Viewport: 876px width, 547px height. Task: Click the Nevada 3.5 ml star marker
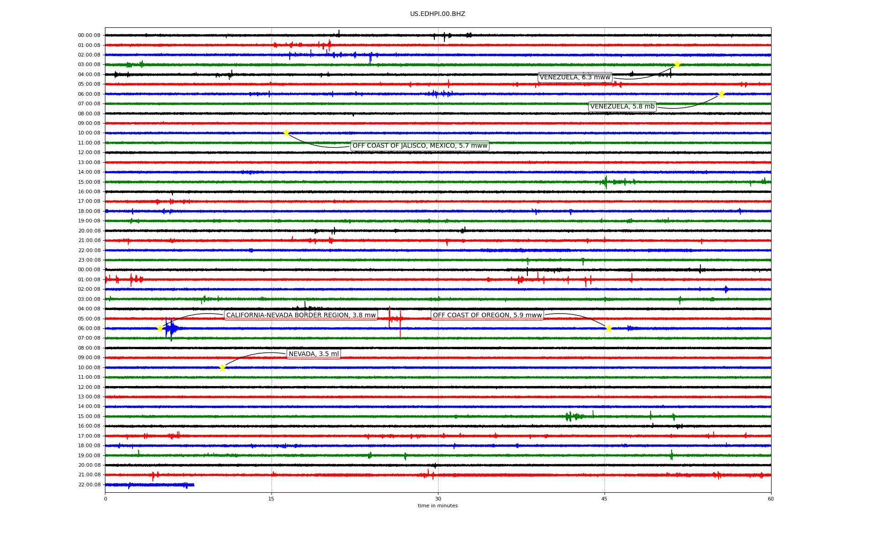pos(222,367)
